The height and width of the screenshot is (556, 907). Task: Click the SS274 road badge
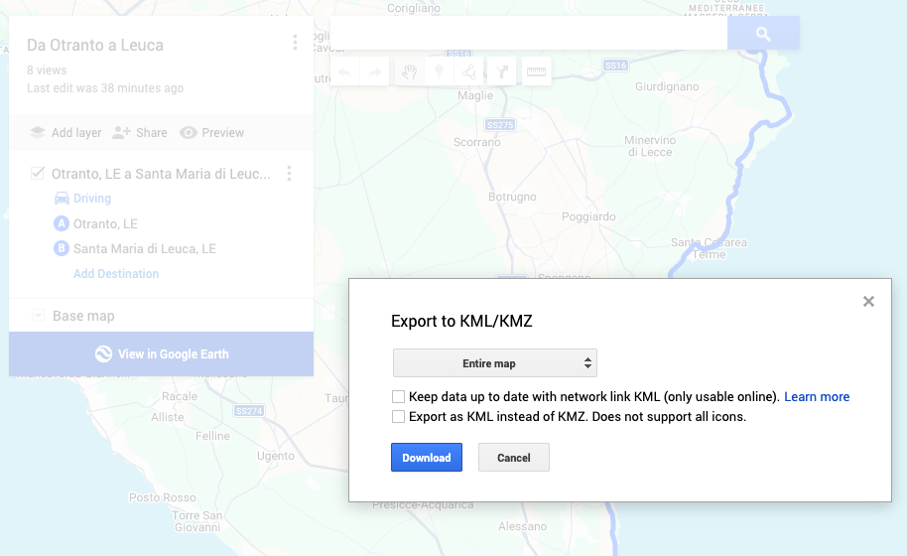click(249, 411)
